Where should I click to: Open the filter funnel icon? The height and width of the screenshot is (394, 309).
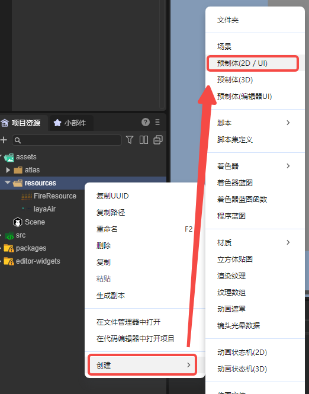(130, 140)
